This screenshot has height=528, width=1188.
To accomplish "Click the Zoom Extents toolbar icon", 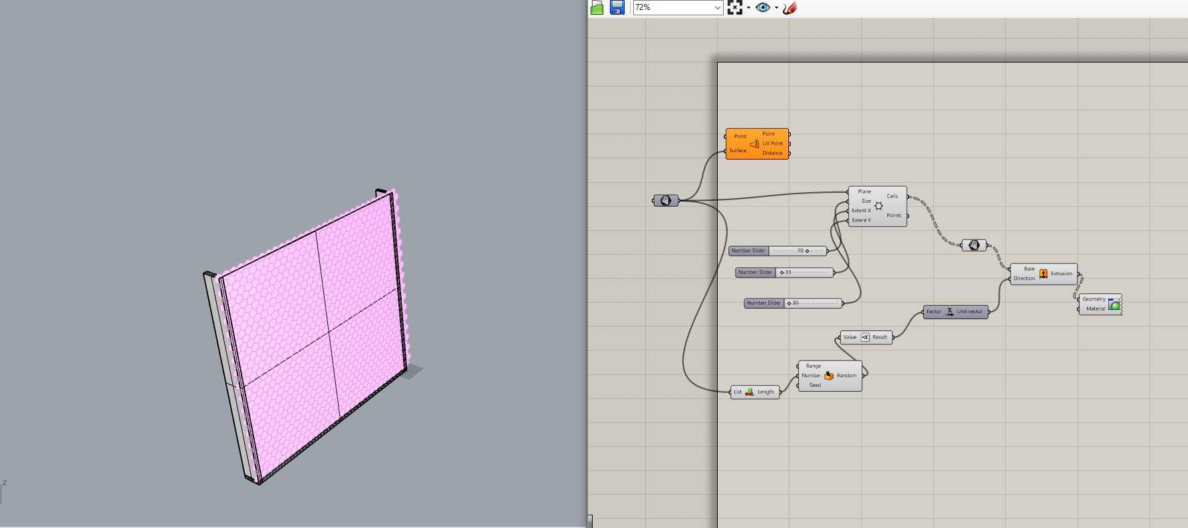I will [x=734, y=7].
